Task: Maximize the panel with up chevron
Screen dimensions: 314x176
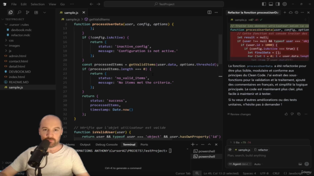Action: point(209,145)
